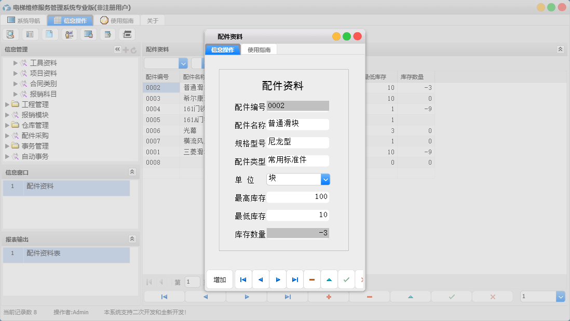
Task: Open the 单位 unit dropdown
Action: point(325,179)
